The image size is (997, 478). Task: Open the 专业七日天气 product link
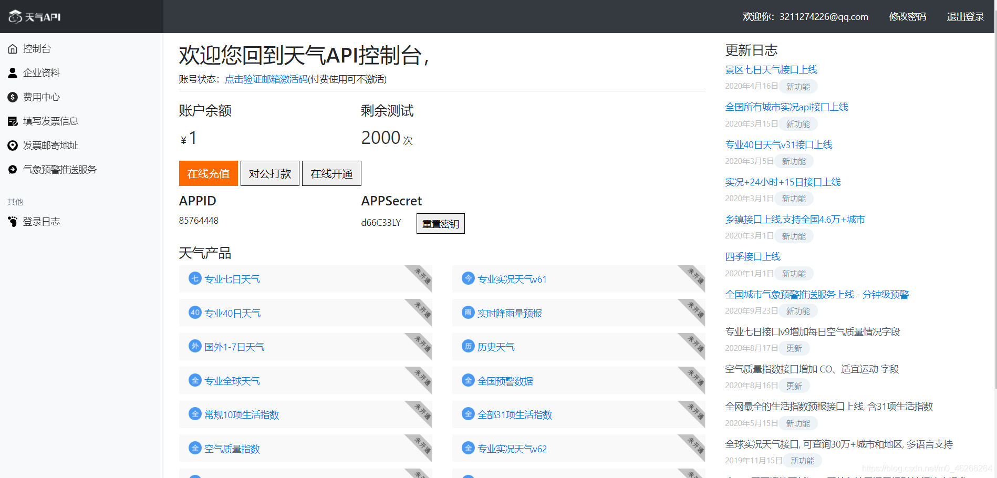click(x=232, y=279)
